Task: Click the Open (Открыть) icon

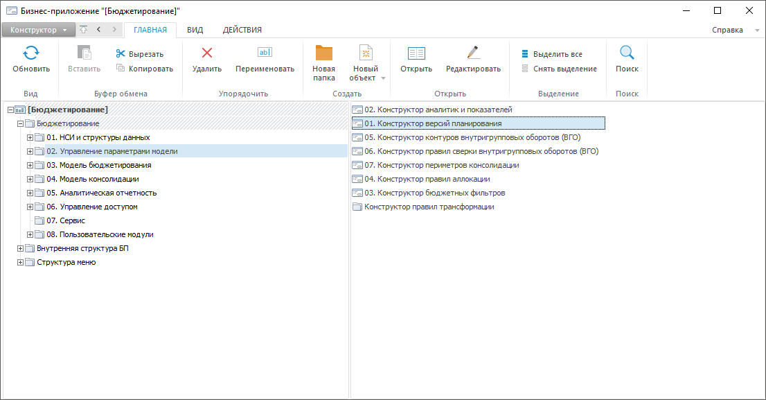Action: 416,53
